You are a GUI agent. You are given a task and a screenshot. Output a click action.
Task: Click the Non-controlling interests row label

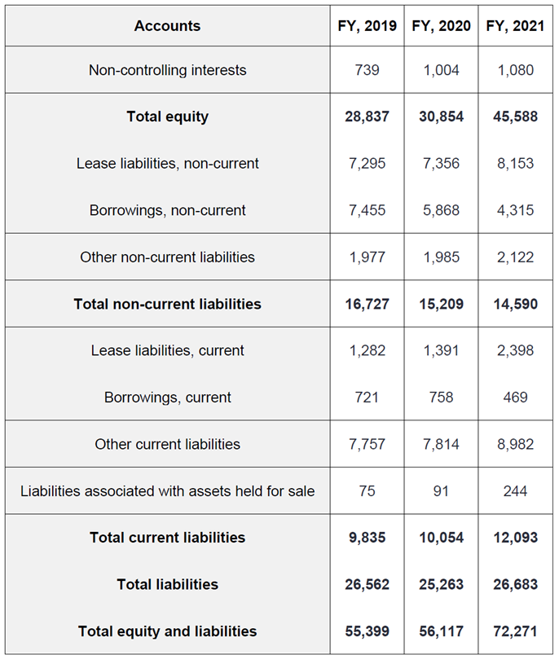[167, 70]
